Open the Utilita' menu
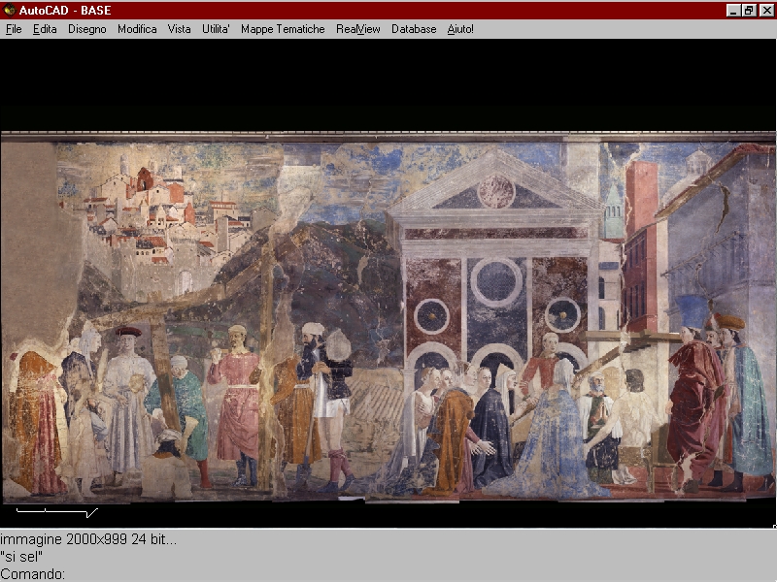This screenshot has width=777, height=582. point(216,29)
